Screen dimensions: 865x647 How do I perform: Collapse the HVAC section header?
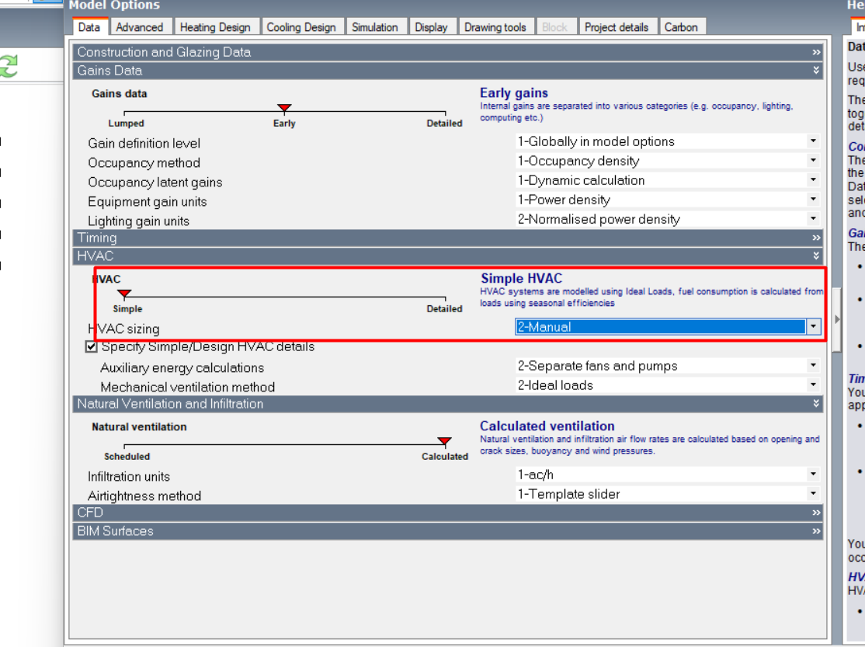(x=447, y=256)
